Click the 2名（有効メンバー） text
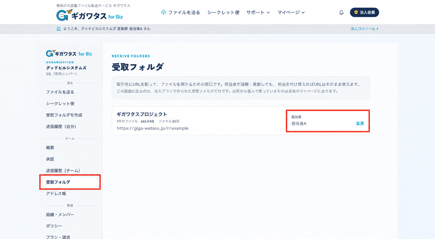Screen dimensions: 435x239 coord(61,74)
